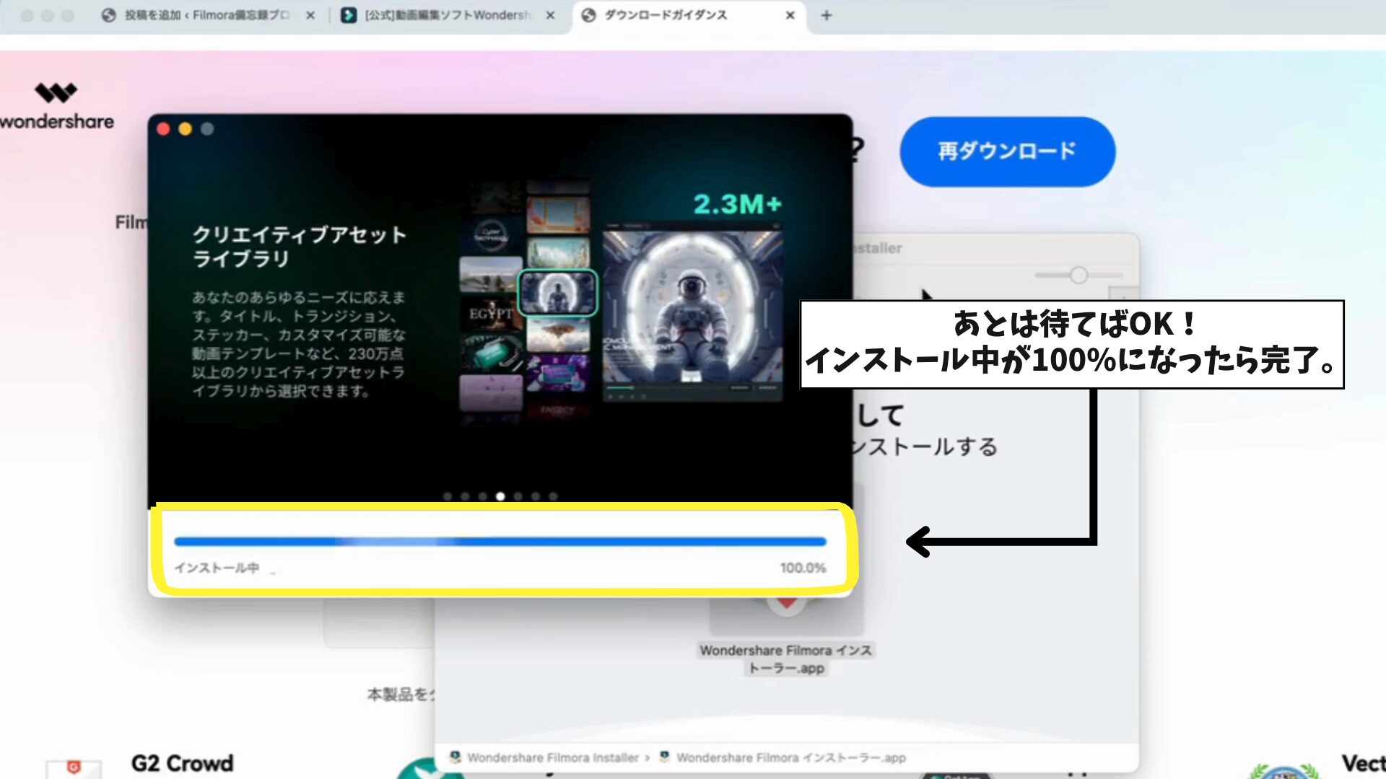Close the ダウンロードガイダンス tab

coord(790,15)
